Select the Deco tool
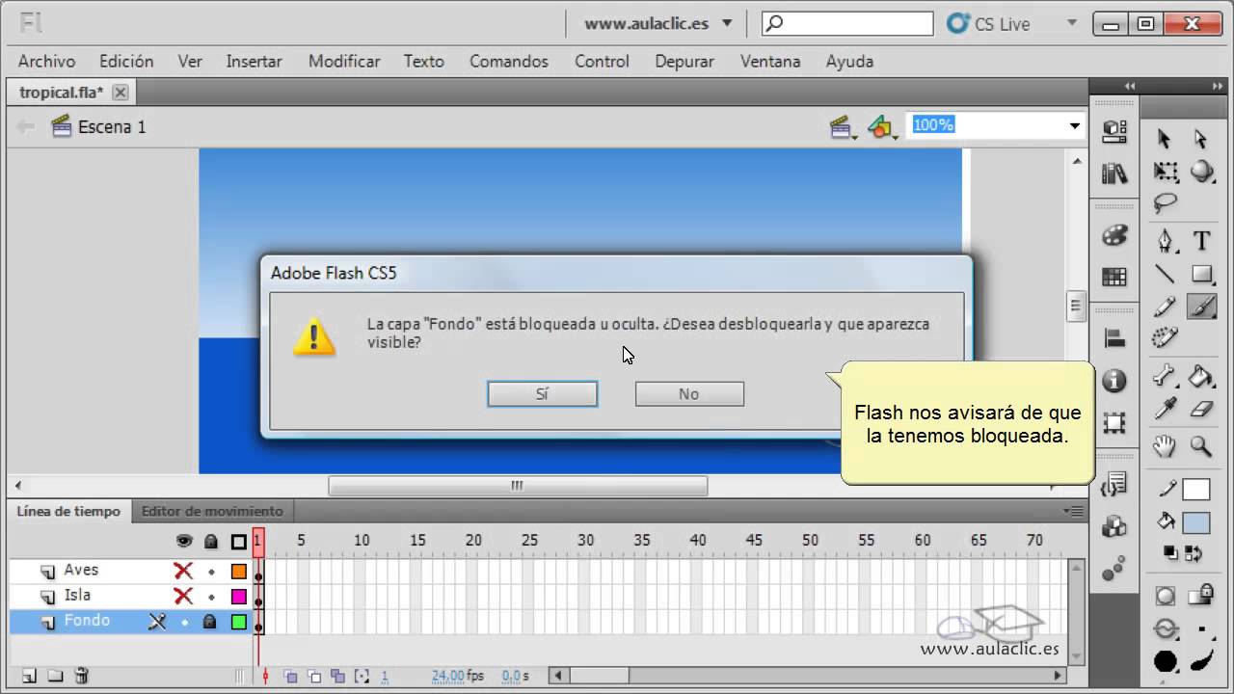Screen dimensions: 1234x694 [1166, 337]
